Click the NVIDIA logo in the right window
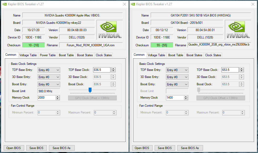This screenshot has width=258, height=153. coord(238,30)
